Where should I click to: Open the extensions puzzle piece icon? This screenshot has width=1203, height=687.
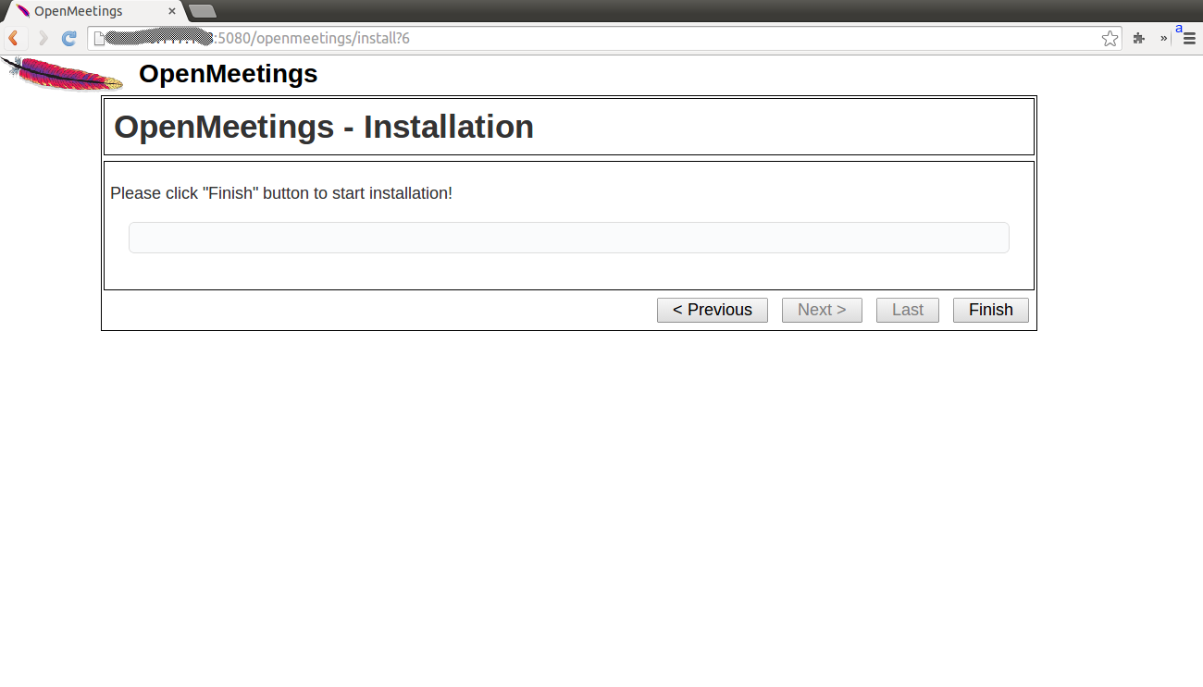coord(1138,38)
